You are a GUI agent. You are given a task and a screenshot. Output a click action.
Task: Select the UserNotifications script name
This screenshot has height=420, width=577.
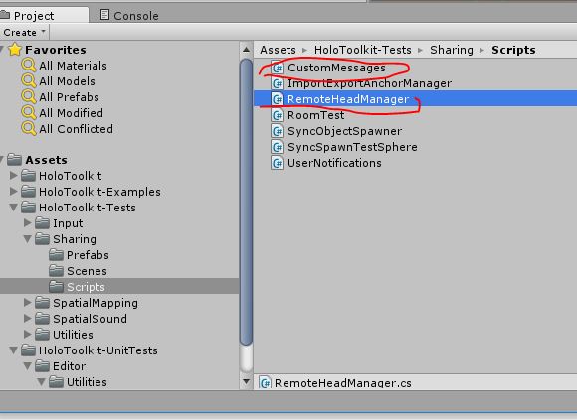[x=334, y=163]
